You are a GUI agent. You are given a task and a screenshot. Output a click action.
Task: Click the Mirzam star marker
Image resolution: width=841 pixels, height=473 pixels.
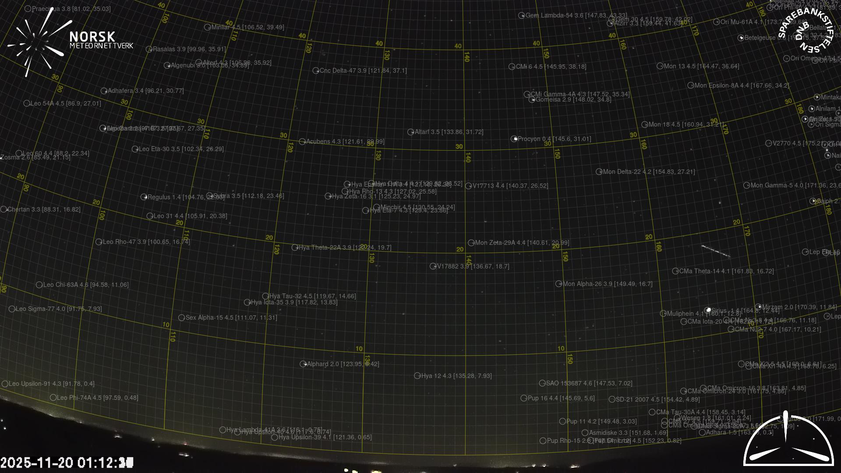click(759, 307)
